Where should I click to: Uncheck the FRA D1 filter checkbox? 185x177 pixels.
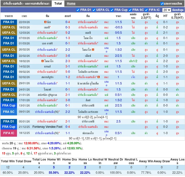(x=78, y=10)
